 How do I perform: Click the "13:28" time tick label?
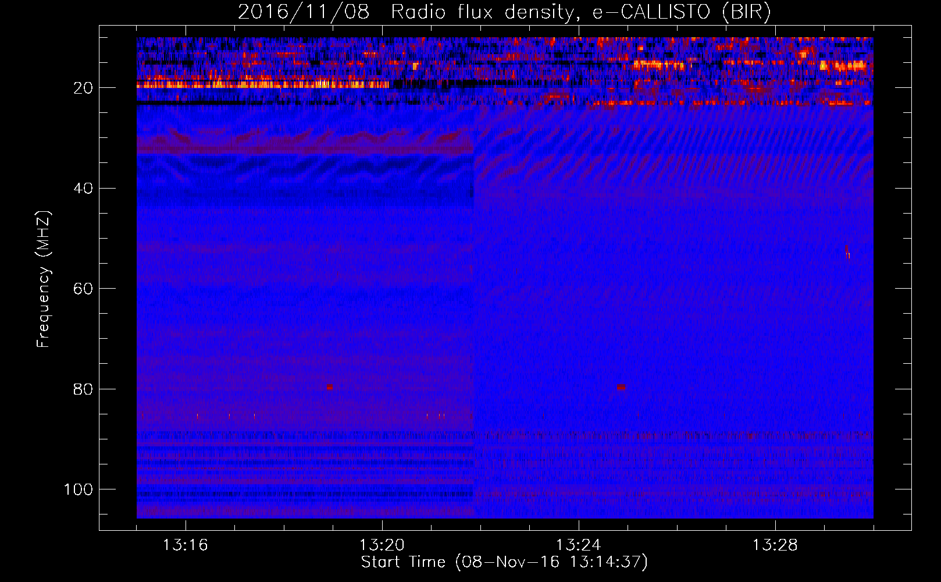point(775,545)
